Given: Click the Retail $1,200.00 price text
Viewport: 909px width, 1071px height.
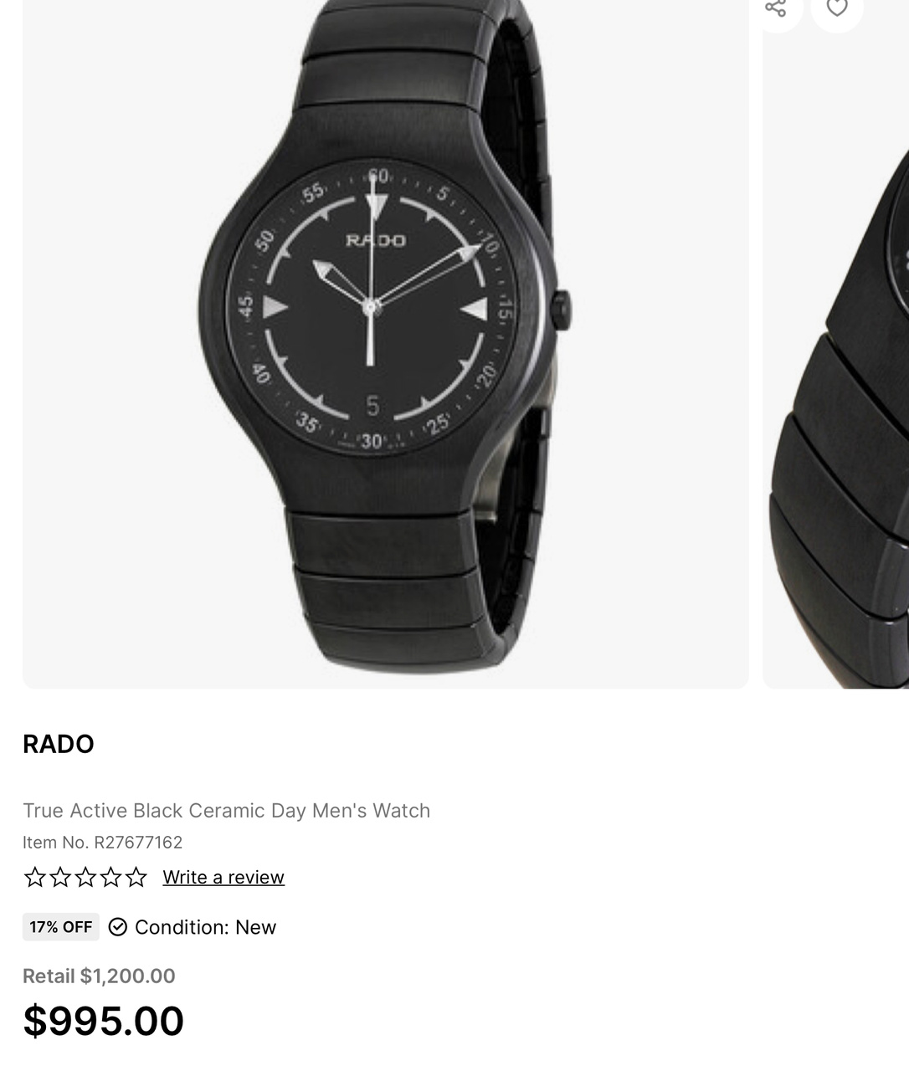Looking at the screenshot, I should tap(99, 976).
